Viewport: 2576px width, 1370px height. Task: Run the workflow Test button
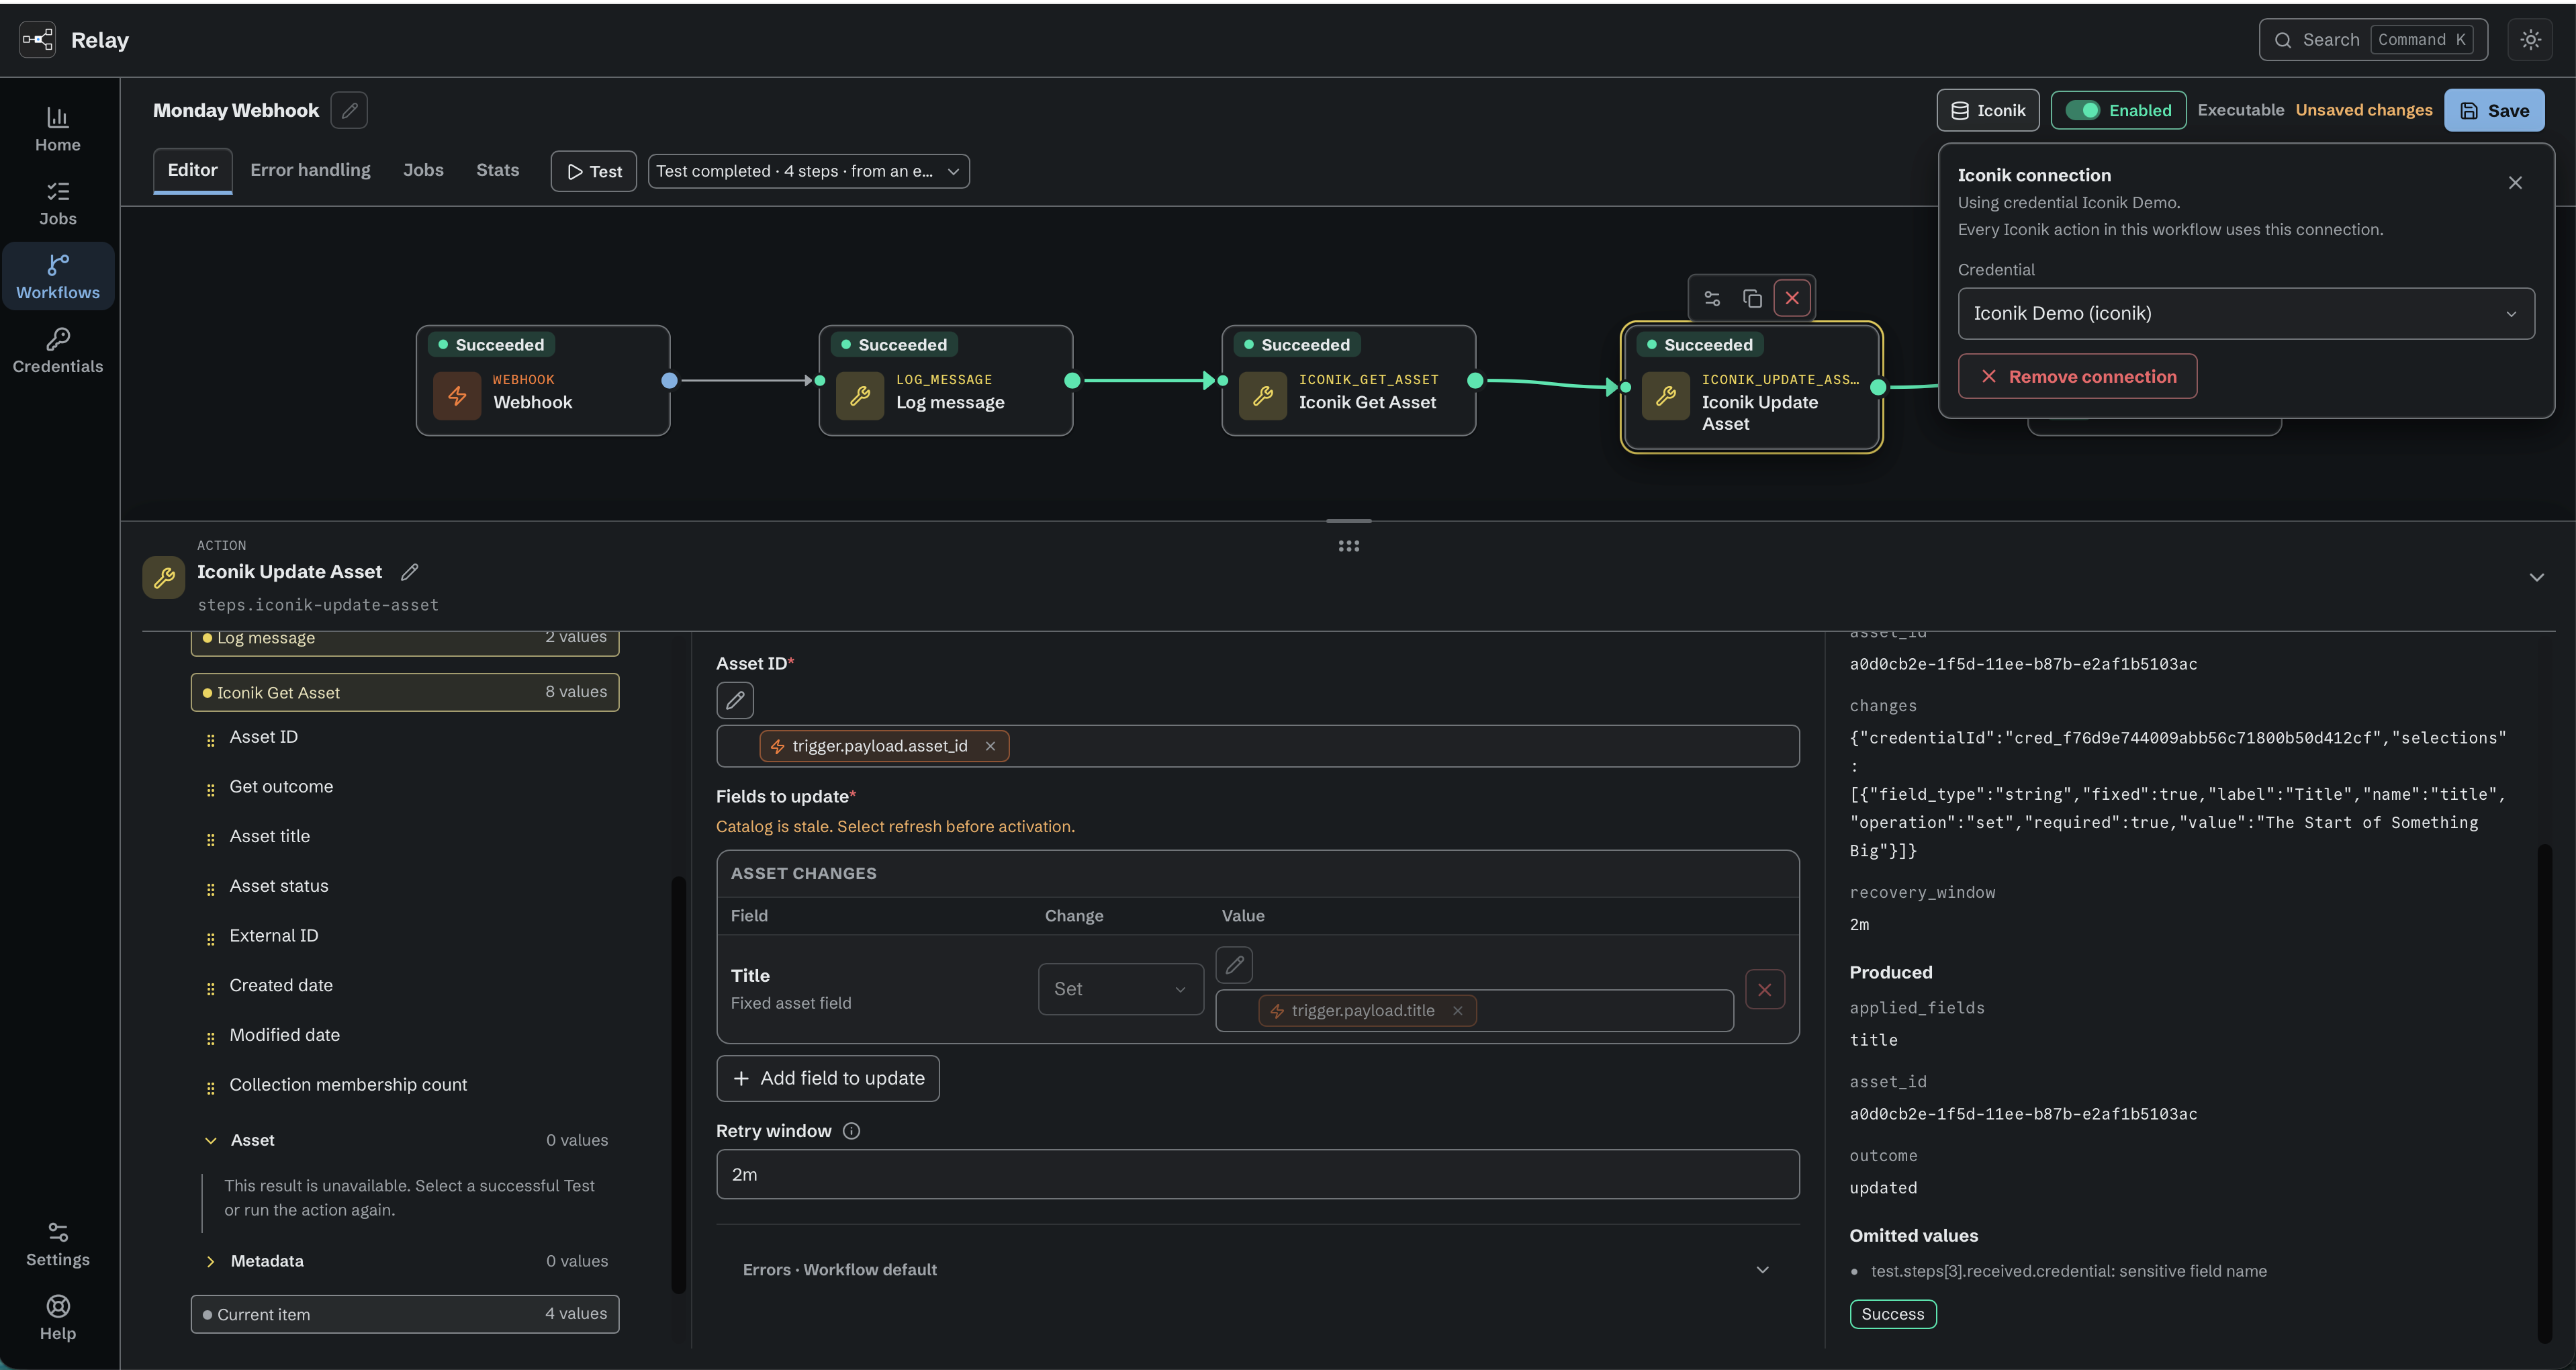click(x=593, y=171)
